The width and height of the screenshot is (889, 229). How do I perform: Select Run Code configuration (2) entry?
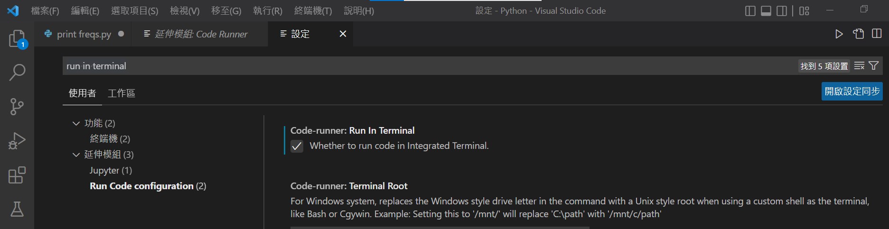[148, 186]
